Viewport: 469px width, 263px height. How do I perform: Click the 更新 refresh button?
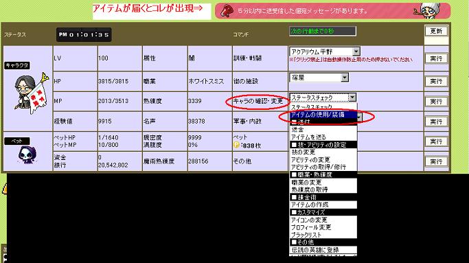tap(436, 31)
